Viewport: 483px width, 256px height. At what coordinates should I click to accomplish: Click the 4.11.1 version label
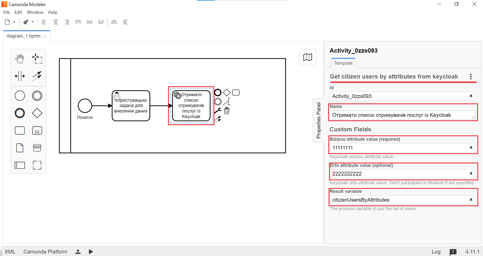472,252
